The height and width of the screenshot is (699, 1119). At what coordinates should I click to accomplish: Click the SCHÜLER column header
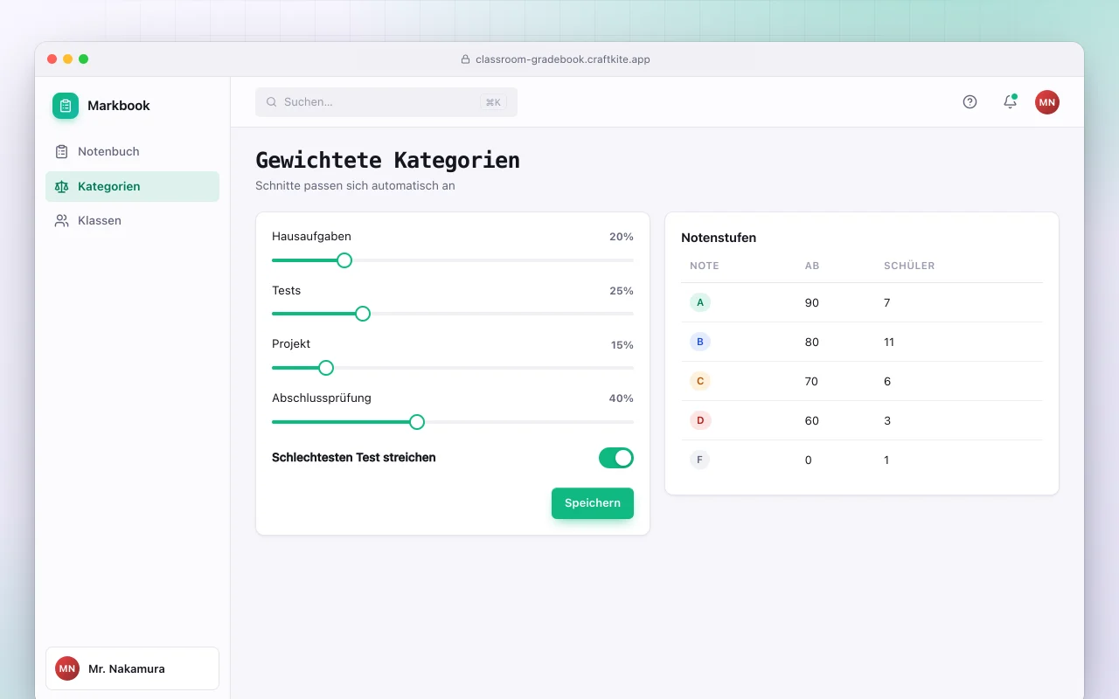click(x=909, y=266)
